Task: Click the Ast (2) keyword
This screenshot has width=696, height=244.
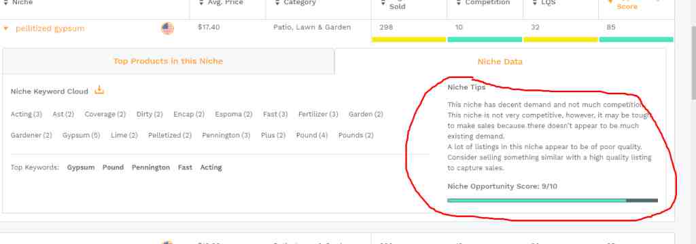Action: pyautogui.click(x=63, y=115)
